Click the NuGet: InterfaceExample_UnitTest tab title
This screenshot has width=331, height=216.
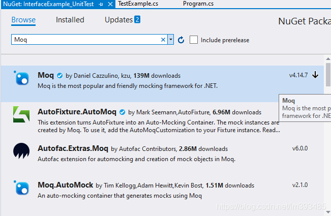coord(48,4)
